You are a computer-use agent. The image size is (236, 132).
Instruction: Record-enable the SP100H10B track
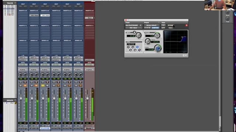36,82
